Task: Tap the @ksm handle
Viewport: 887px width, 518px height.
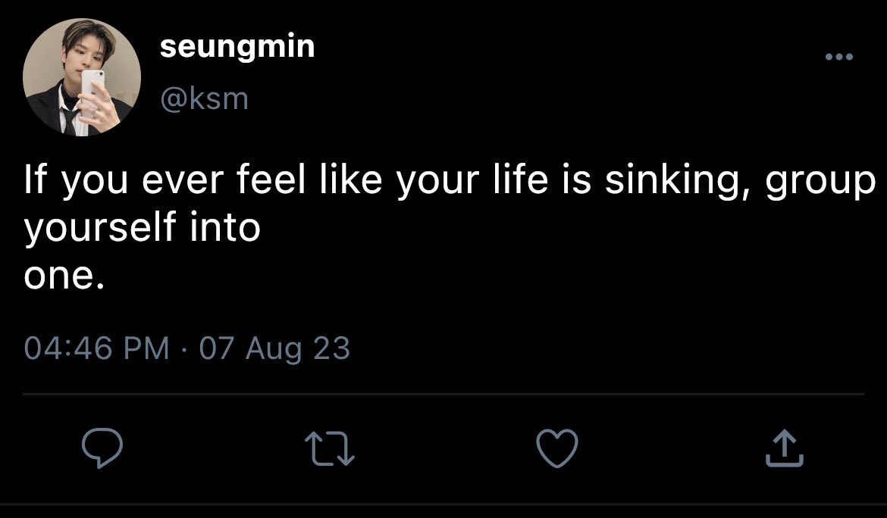Action: 204,98
